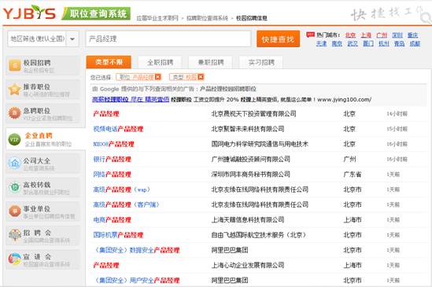Click the 快捷查找 search button

(278, 39)
